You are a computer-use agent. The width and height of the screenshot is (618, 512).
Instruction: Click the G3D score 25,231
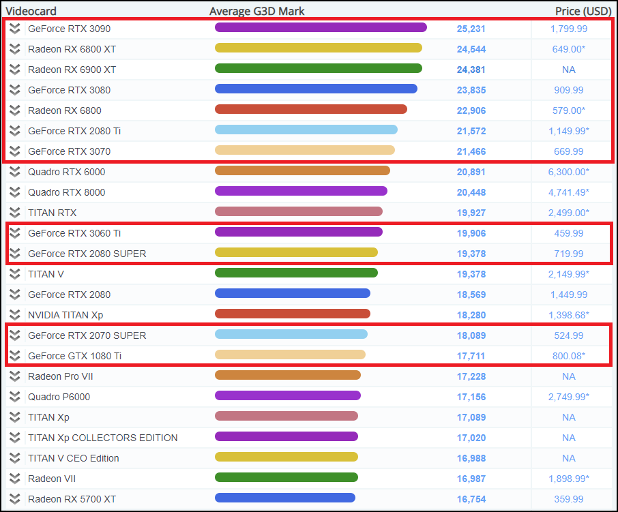pyautogui.click(x=471, y=29)
